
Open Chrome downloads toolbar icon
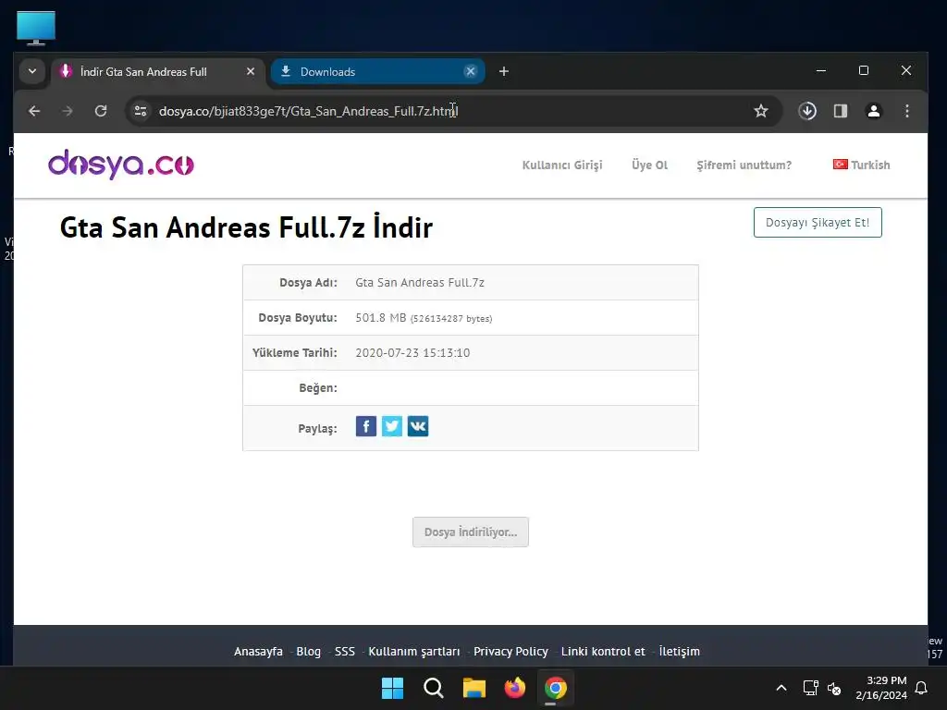[807, 111]
